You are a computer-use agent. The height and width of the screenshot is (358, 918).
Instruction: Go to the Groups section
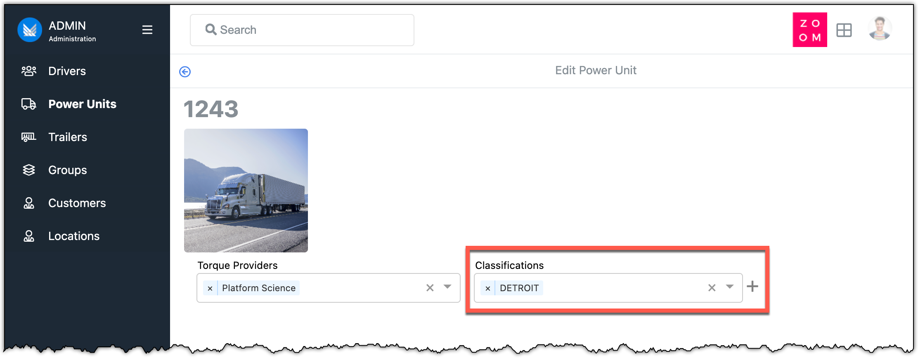(68, 170)
